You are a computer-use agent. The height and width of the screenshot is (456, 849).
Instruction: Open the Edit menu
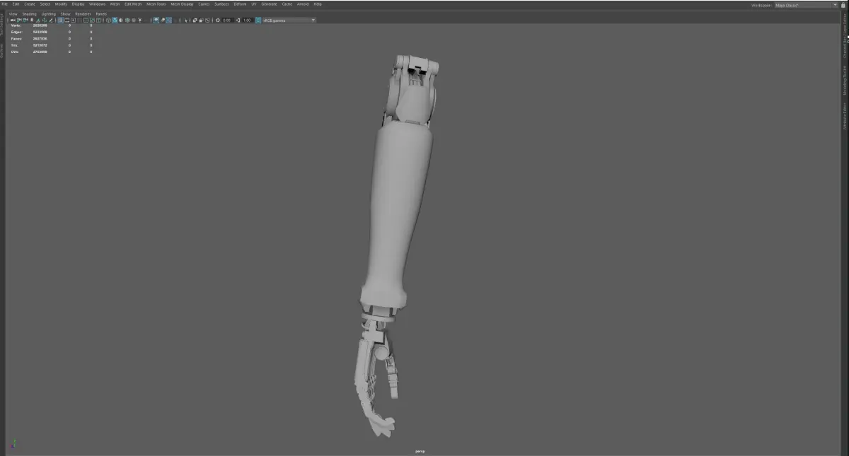tap(16, 4)
